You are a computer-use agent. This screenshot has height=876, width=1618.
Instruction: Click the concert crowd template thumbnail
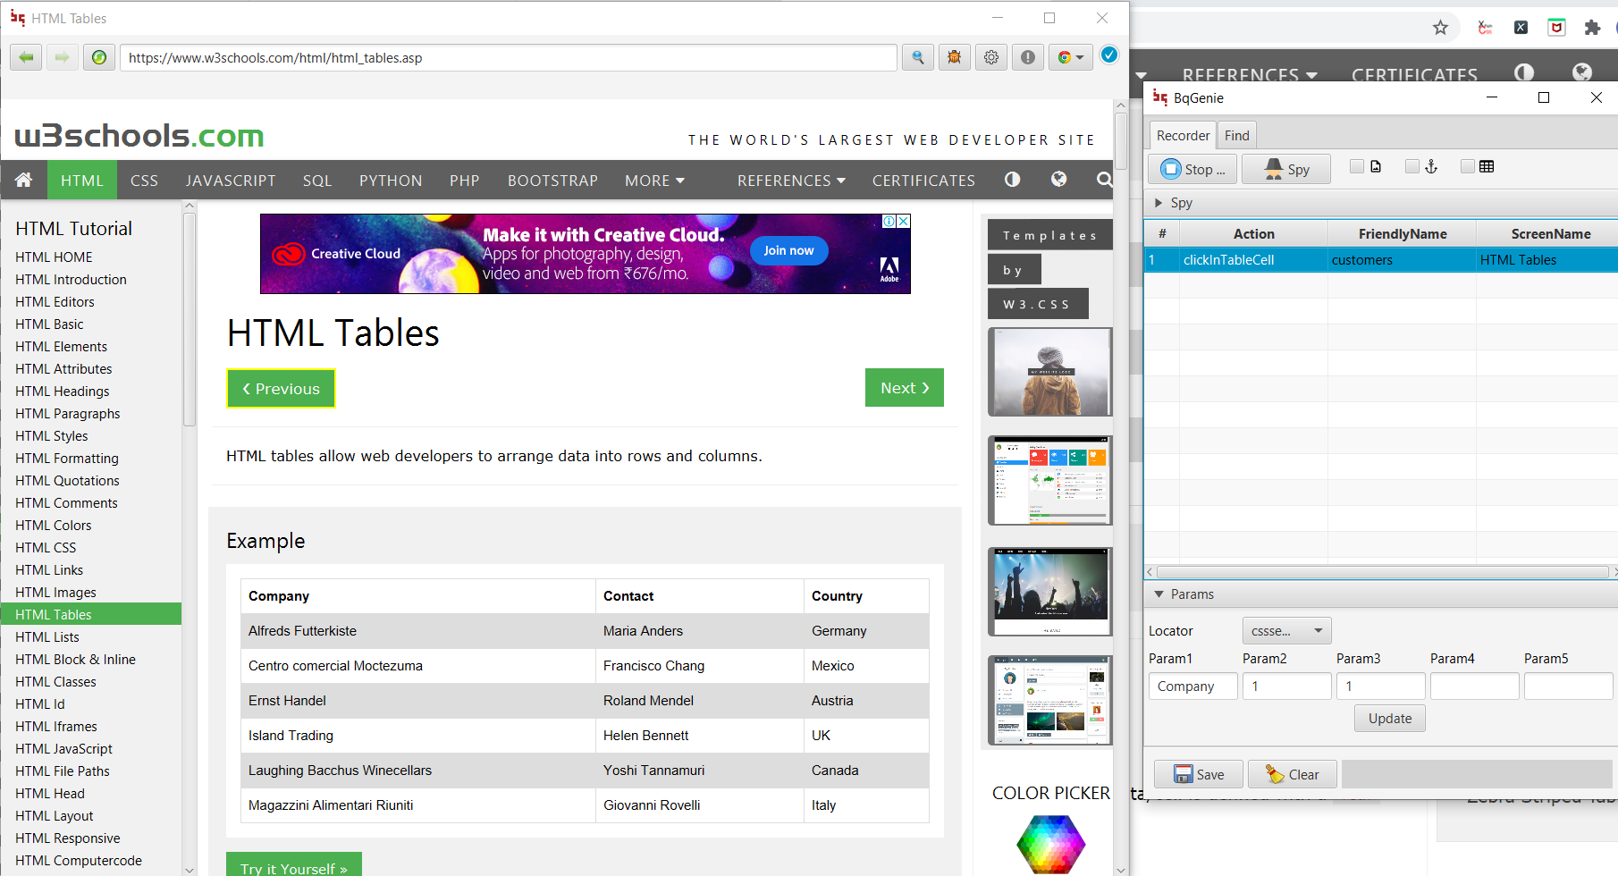click(1050, 592)
